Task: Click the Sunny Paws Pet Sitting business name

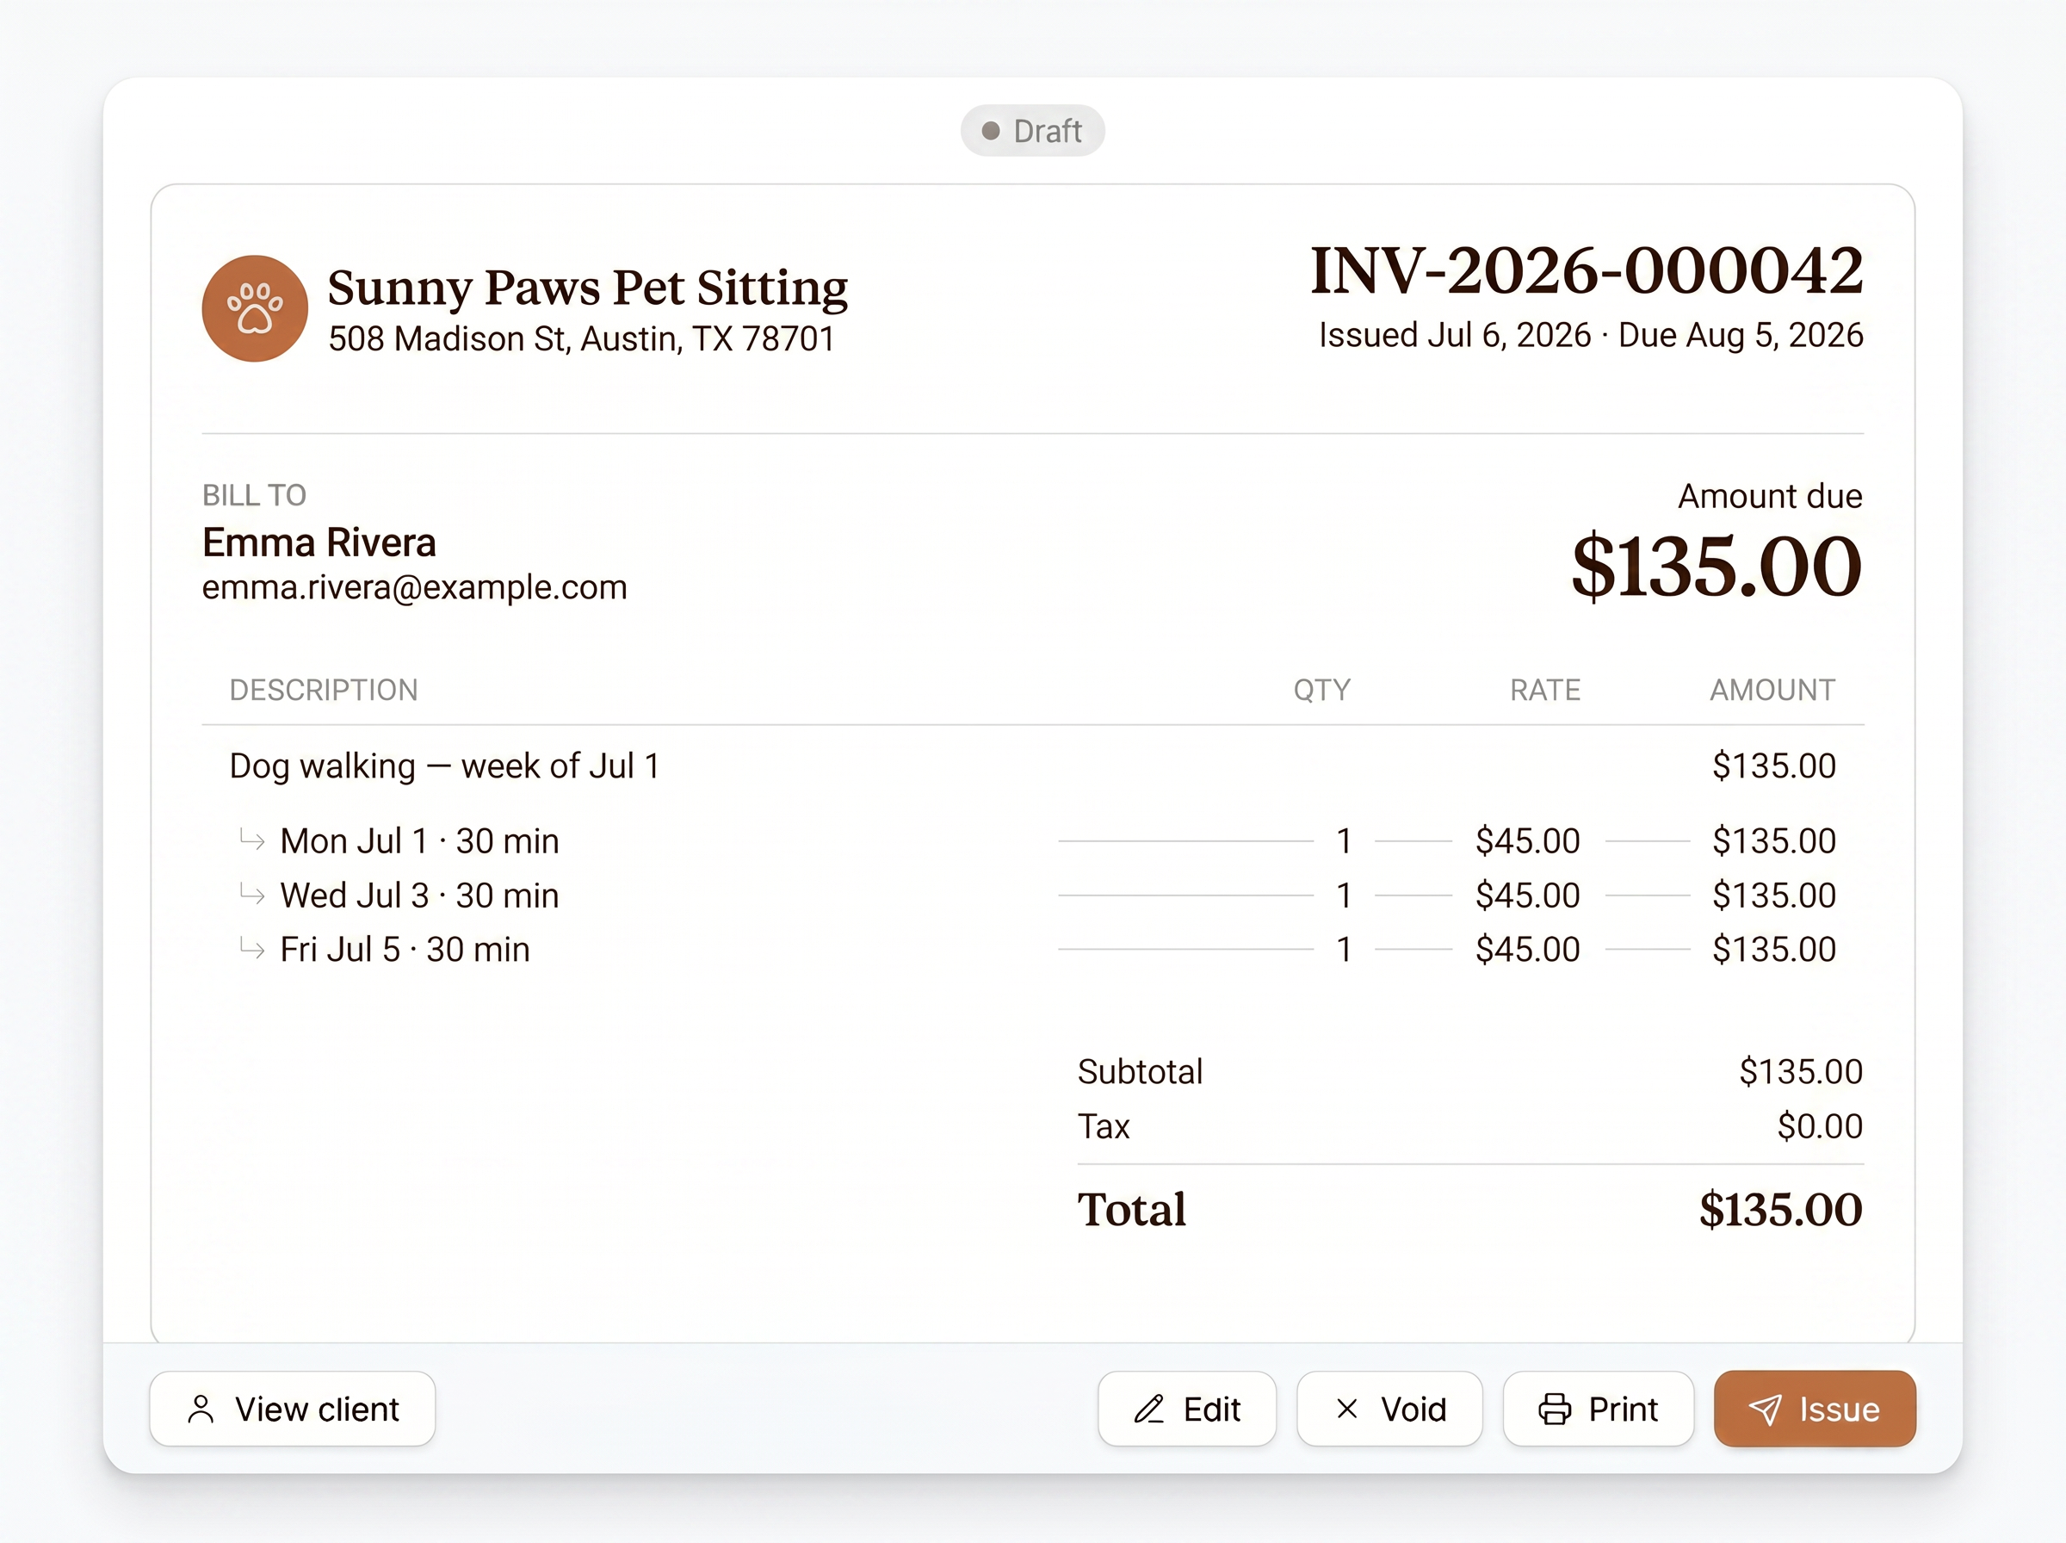Action: [x=588, y=287]
